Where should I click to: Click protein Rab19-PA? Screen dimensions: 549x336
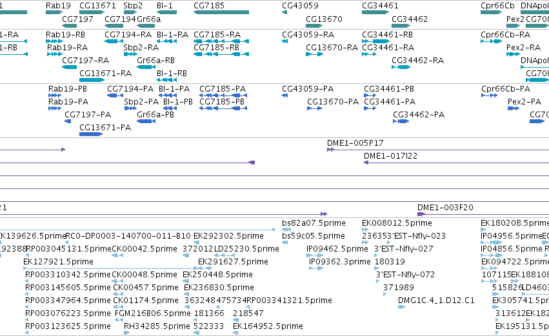(x=68, y=101)
